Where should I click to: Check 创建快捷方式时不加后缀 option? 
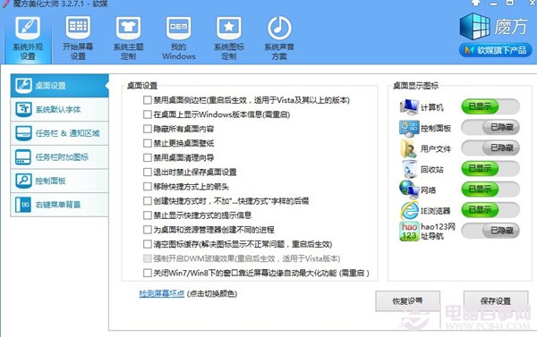tap(148, 201)
